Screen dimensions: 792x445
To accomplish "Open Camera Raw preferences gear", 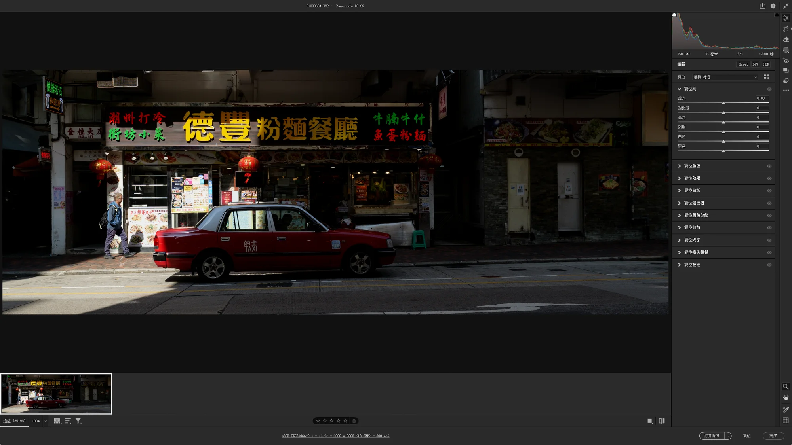I will coord(773,6).
